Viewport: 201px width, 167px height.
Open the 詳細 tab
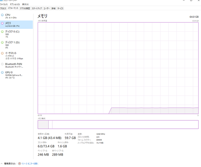[x=53, y=8]
